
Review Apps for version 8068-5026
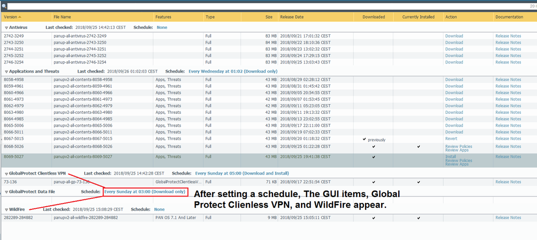coord(457,150)
